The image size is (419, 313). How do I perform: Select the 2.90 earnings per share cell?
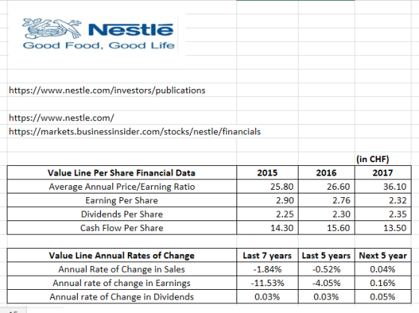(x=267, y=200)
